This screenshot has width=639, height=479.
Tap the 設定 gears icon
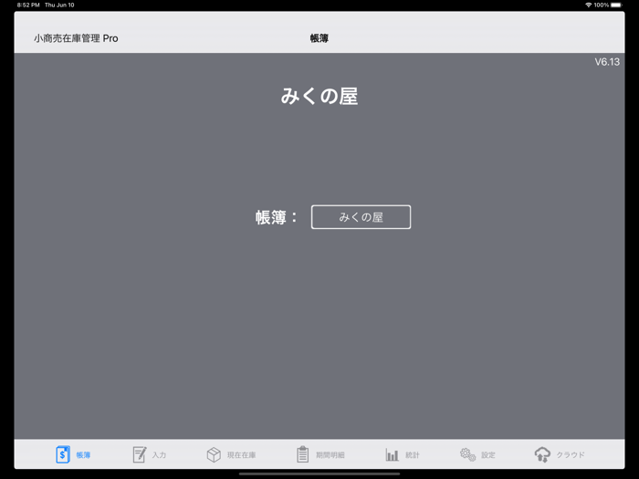[x=467, y=454]
